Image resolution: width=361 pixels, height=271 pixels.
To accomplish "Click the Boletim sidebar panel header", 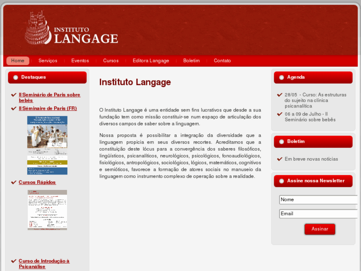I will [x=313, y=142].
